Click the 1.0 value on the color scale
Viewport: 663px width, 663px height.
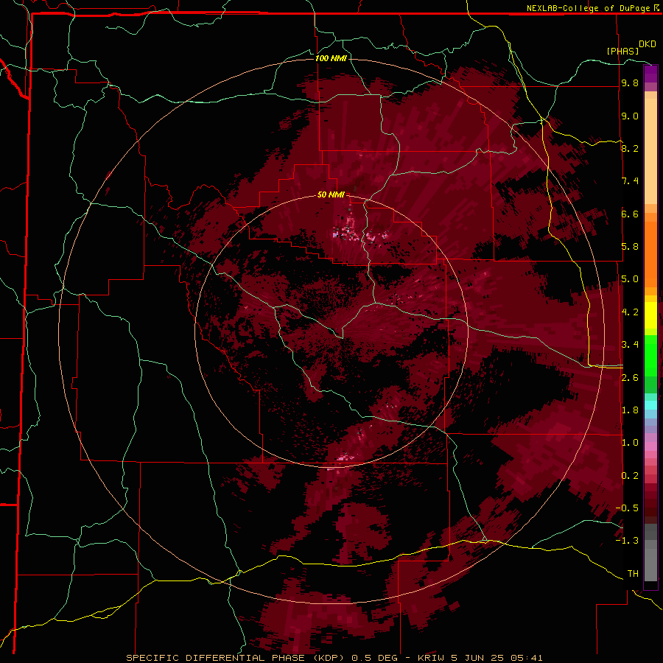[x=630, y=443]
